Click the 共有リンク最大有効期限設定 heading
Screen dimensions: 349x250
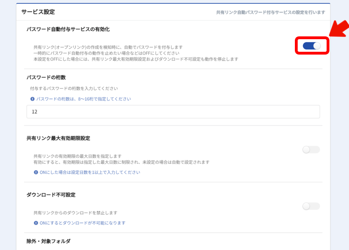pyautogui.click(x=58, y=138)
